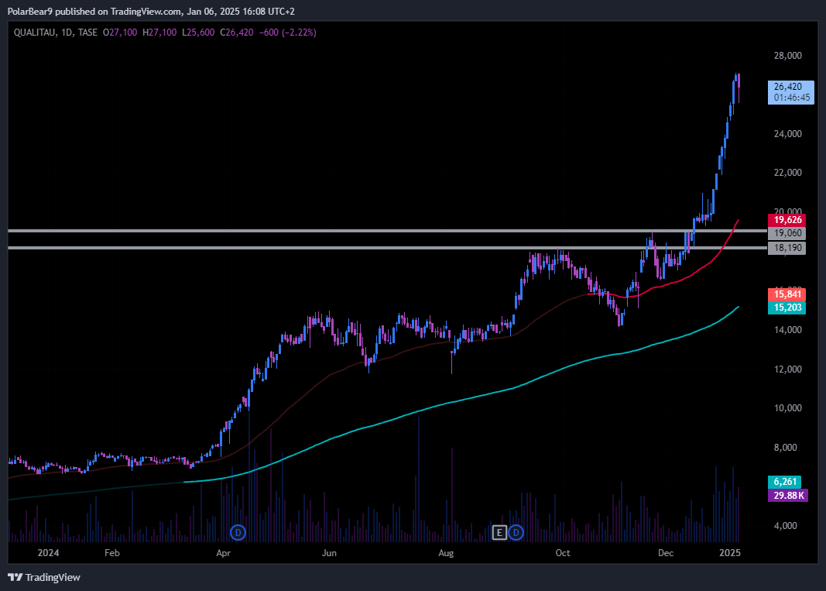Click the 2025 label on time axis
The image size is (826, 591).
click(x=730, y=553)
